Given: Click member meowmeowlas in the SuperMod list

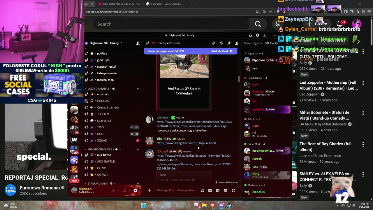Looking at the screenshot, I should coord(263,151).
